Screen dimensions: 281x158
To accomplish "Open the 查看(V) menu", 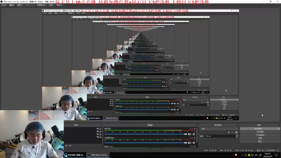I will 20,5.
